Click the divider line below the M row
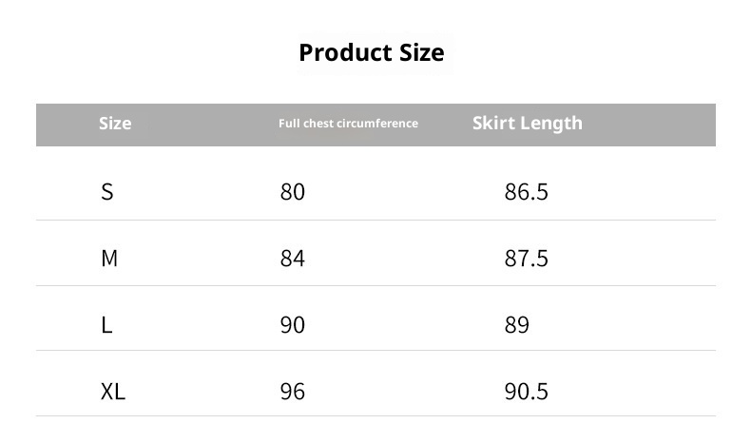The width and height of the screenshot is (751, 443). point(375,286)
